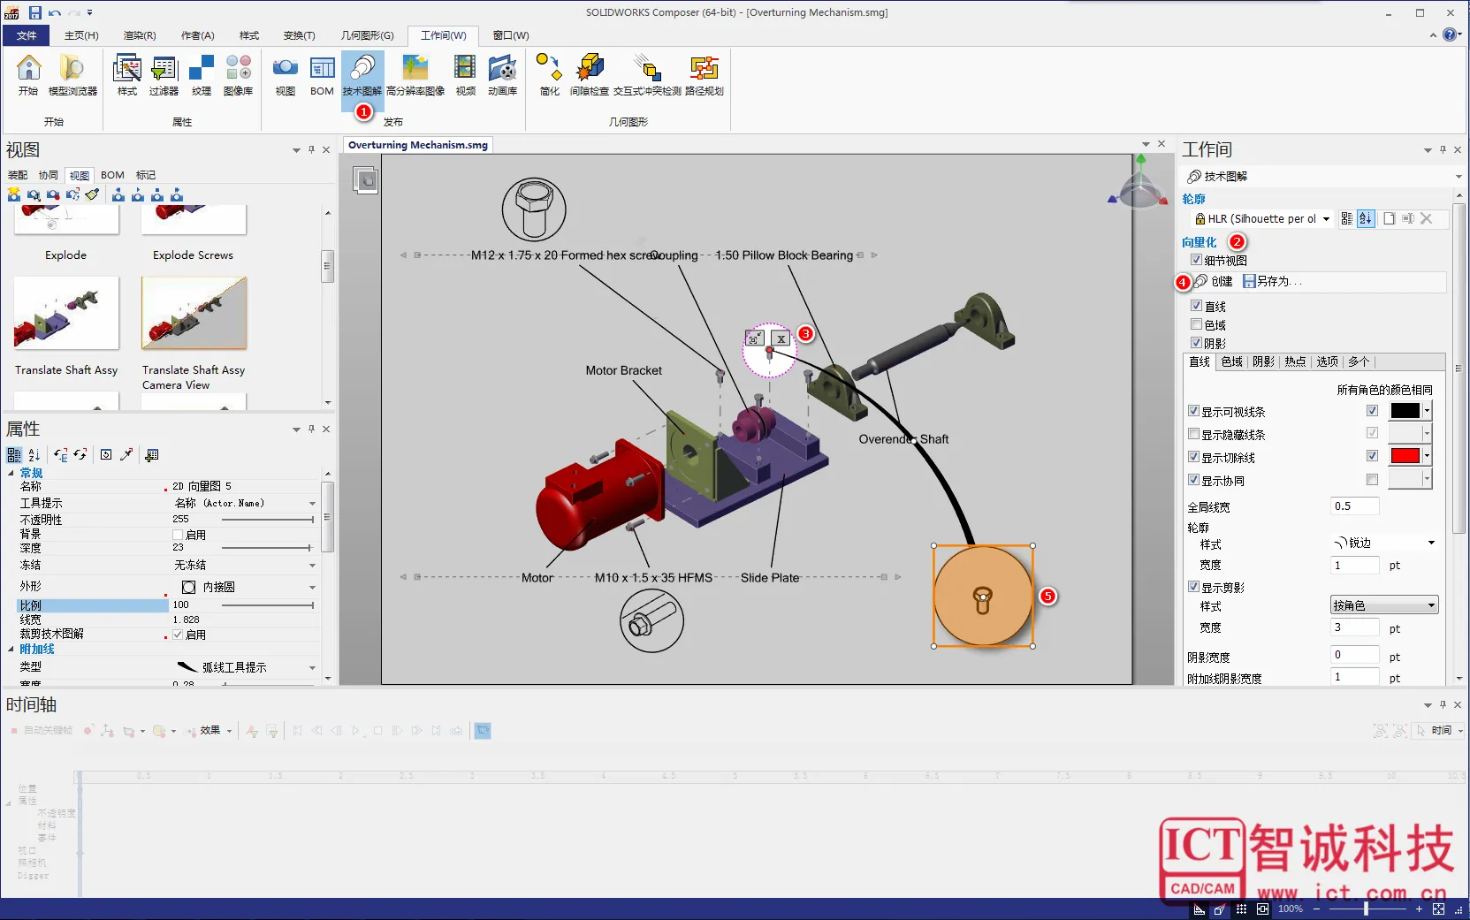Open the BOM workshop icon
This screenshot has height=920, width=1470.
(x=322, y=74)
